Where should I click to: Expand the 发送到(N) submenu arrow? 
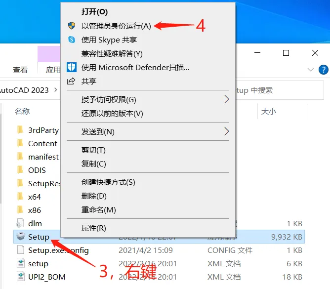(x=226, y=131)
